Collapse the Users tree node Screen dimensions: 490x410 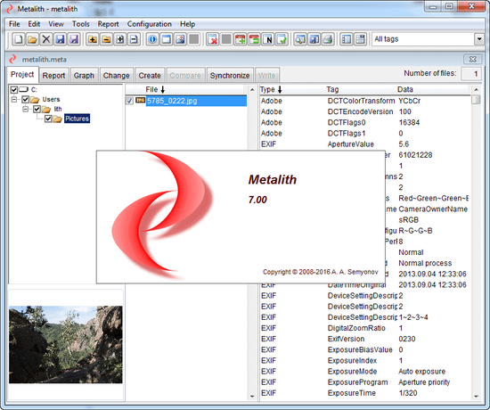14,100
